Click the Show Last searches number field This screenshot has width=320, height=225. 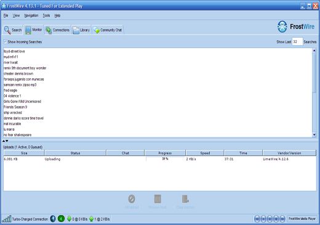(x=297, y=42)
